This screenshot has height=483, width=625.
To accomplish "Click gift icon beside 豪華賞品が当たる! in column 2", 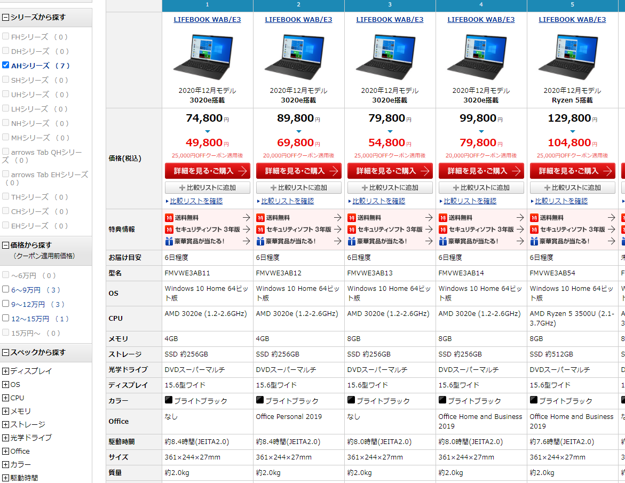I will (x=260, y=241).
